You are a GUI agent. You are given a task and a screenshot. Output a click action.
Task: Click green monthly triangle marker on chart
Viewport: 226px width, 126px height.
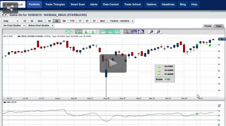click(210, 45)
